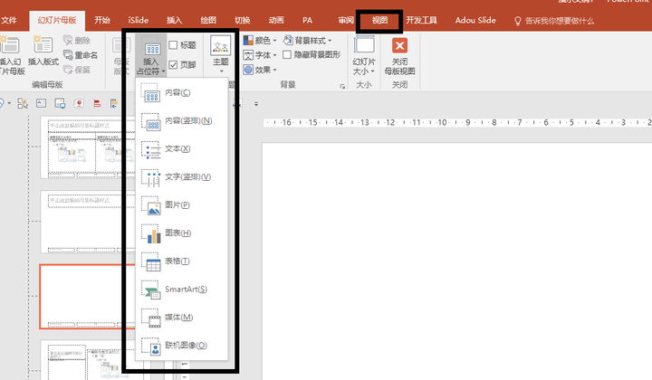Open the 背景样式 dropdown

(x=307, y=41)
